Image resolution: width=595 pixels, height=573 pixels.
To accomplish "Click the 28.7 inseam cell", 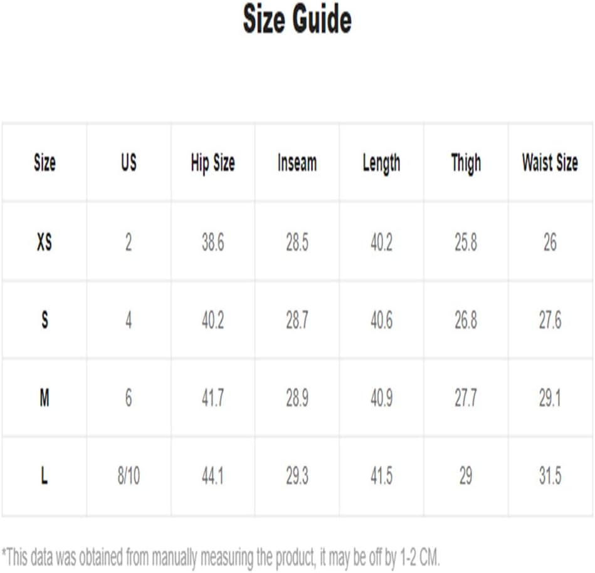I will click(x=297, y=320).
